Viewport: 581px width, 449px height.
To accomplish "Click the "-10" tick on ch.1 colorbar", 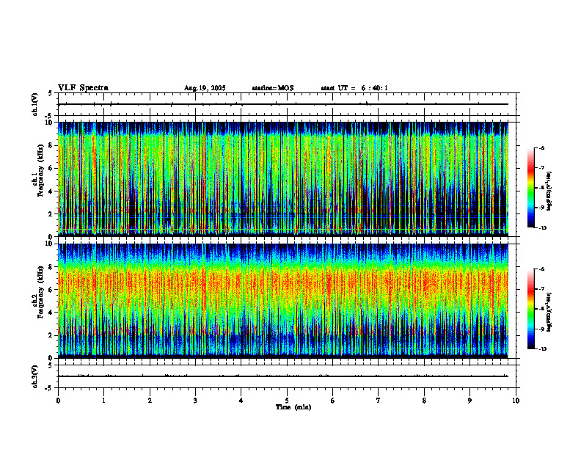I will point(541,227).
